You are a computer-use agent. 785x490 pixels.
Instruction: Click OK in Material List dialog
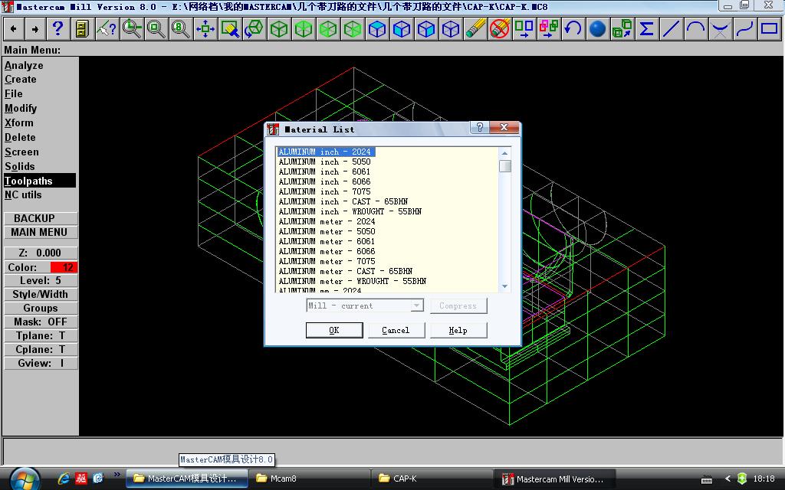click(334, 331)
